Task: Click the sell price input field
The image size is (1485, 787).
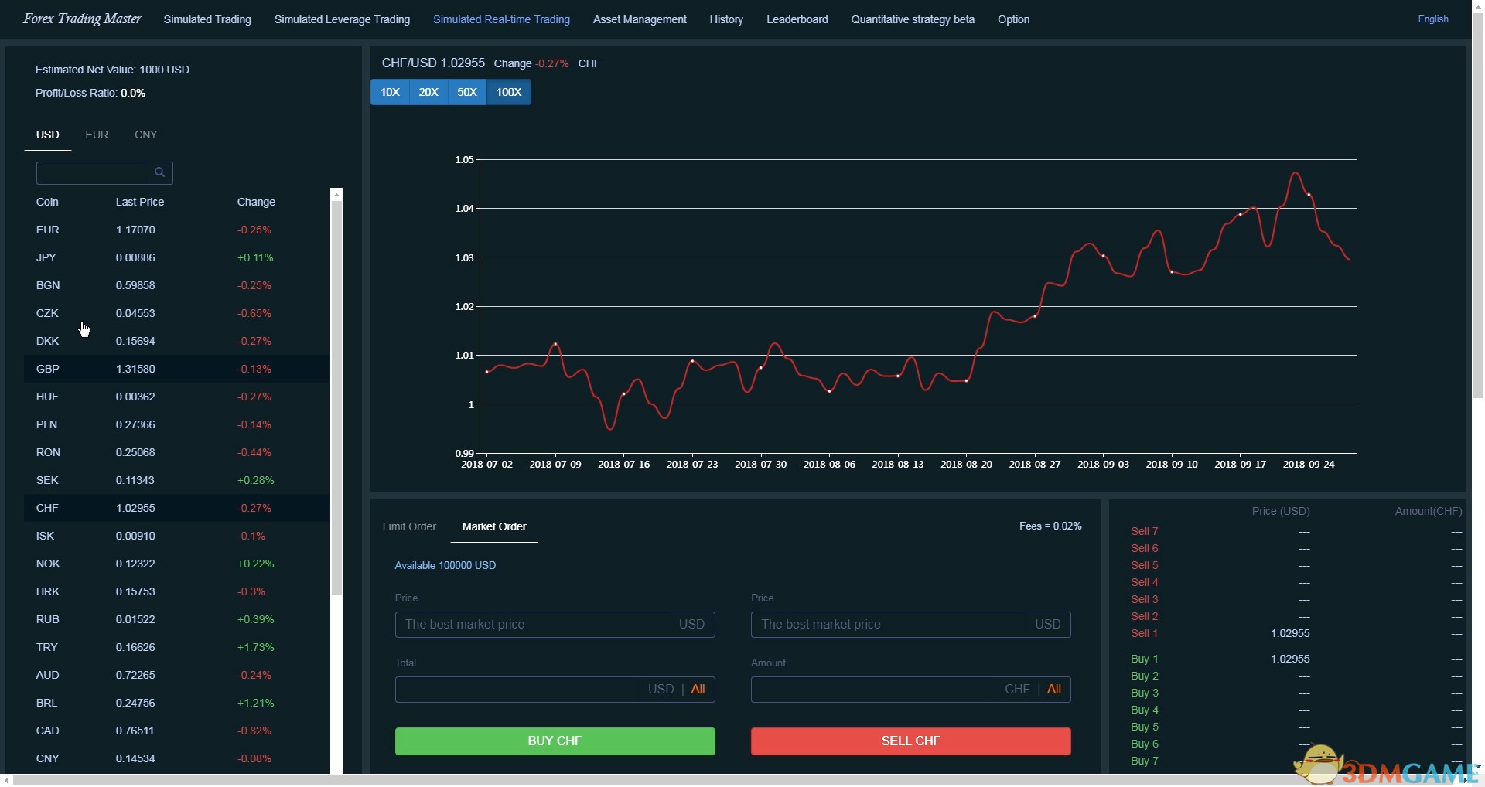Action: [910, 624]
